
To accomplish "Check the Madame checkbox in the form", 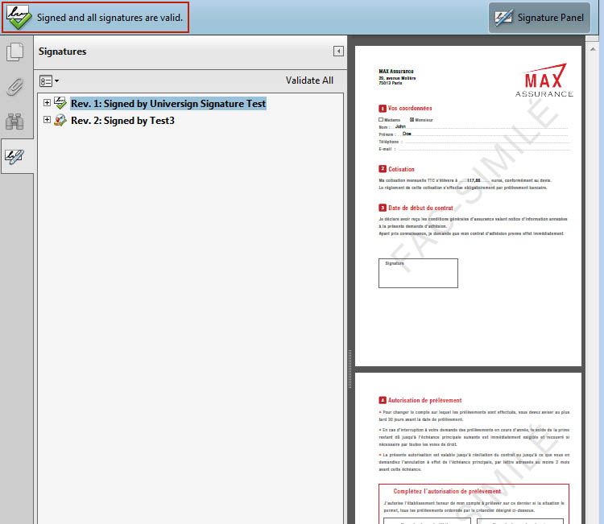I will 381,119.
